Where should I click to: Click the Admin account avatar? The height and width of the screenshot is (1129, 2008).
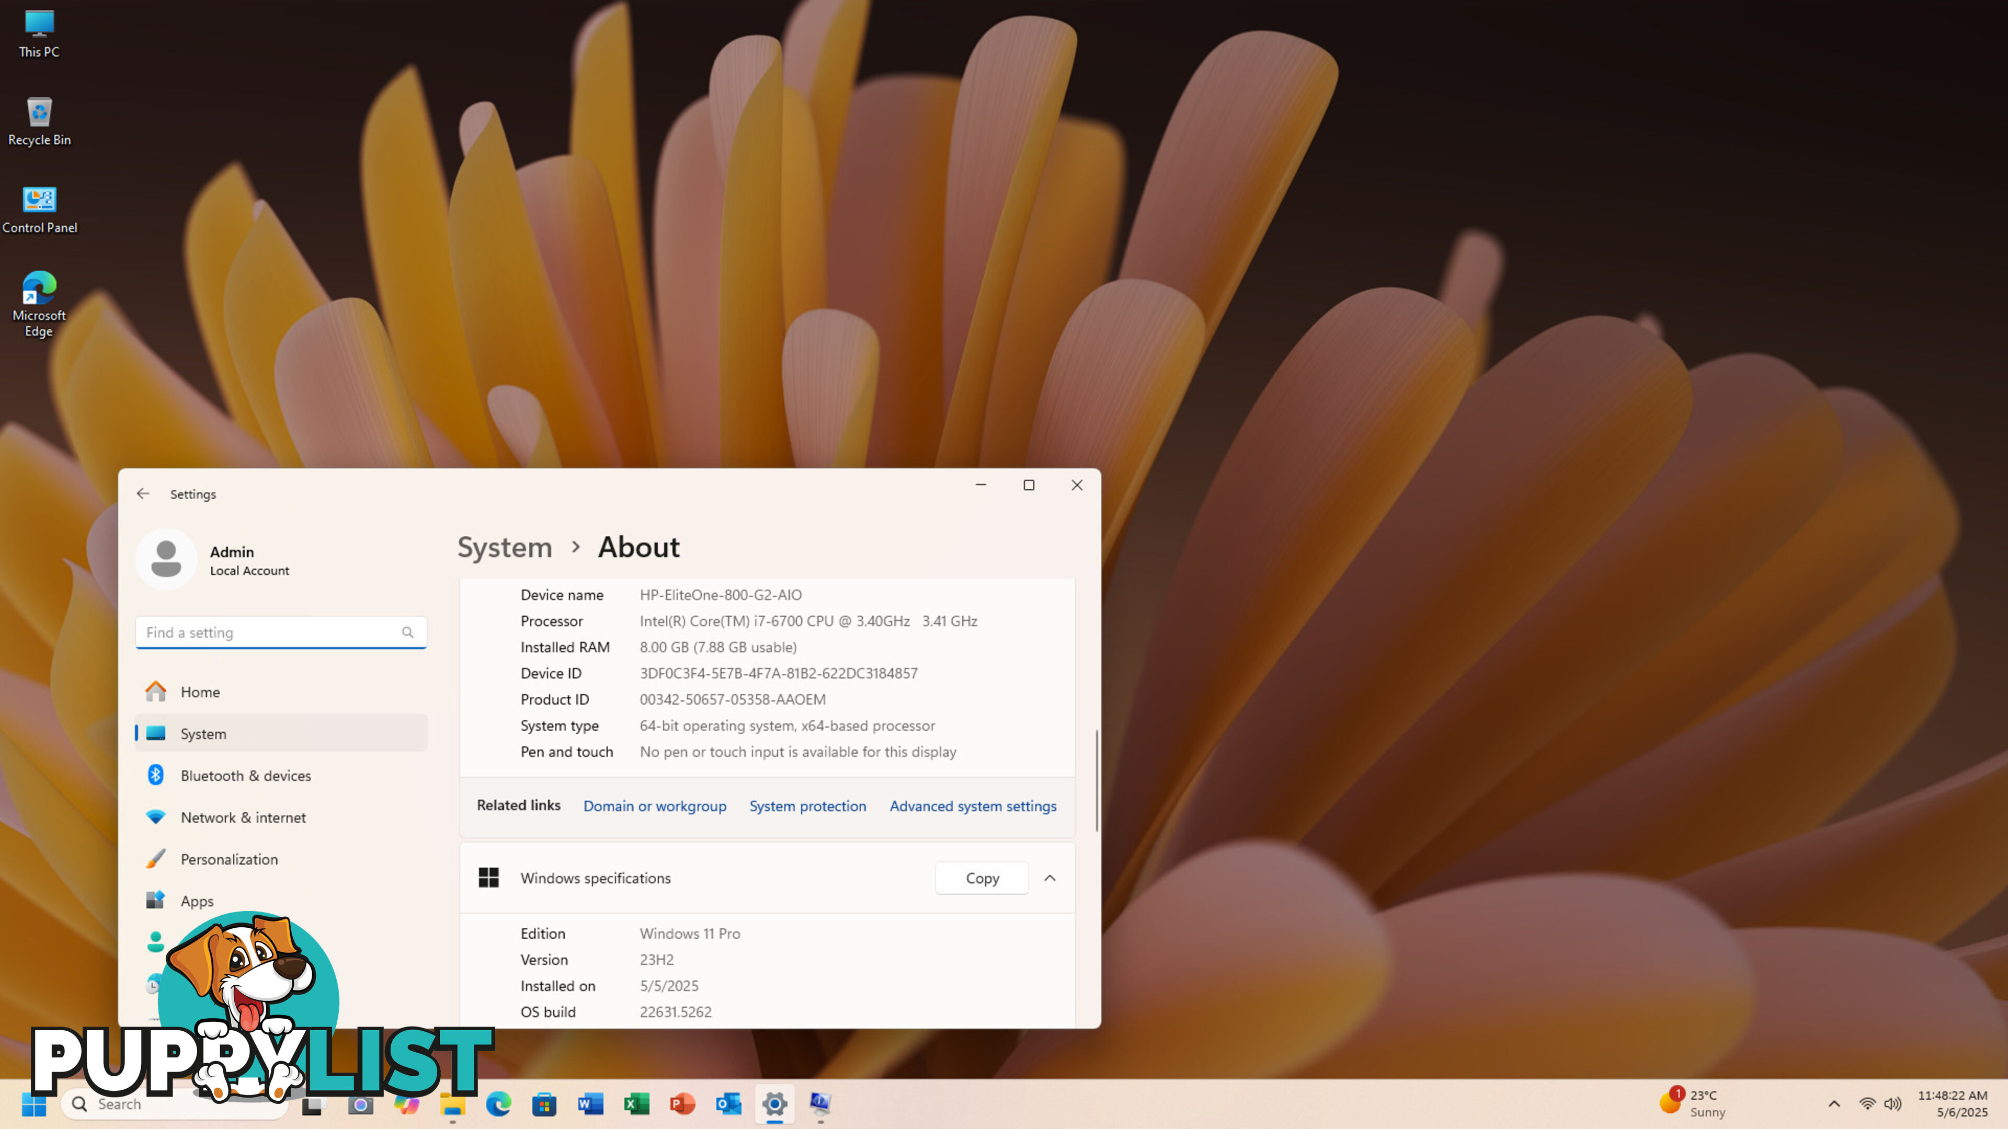point(166,559)
